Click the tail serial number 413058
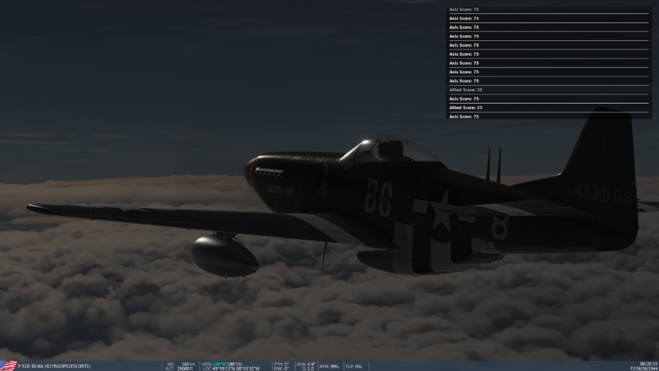659x371 pixels. (x=603, y=193)
